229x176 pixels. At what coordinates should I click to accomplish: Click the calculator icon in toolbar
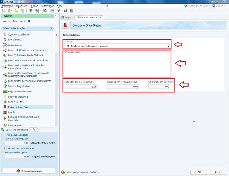tap(65, 11)
